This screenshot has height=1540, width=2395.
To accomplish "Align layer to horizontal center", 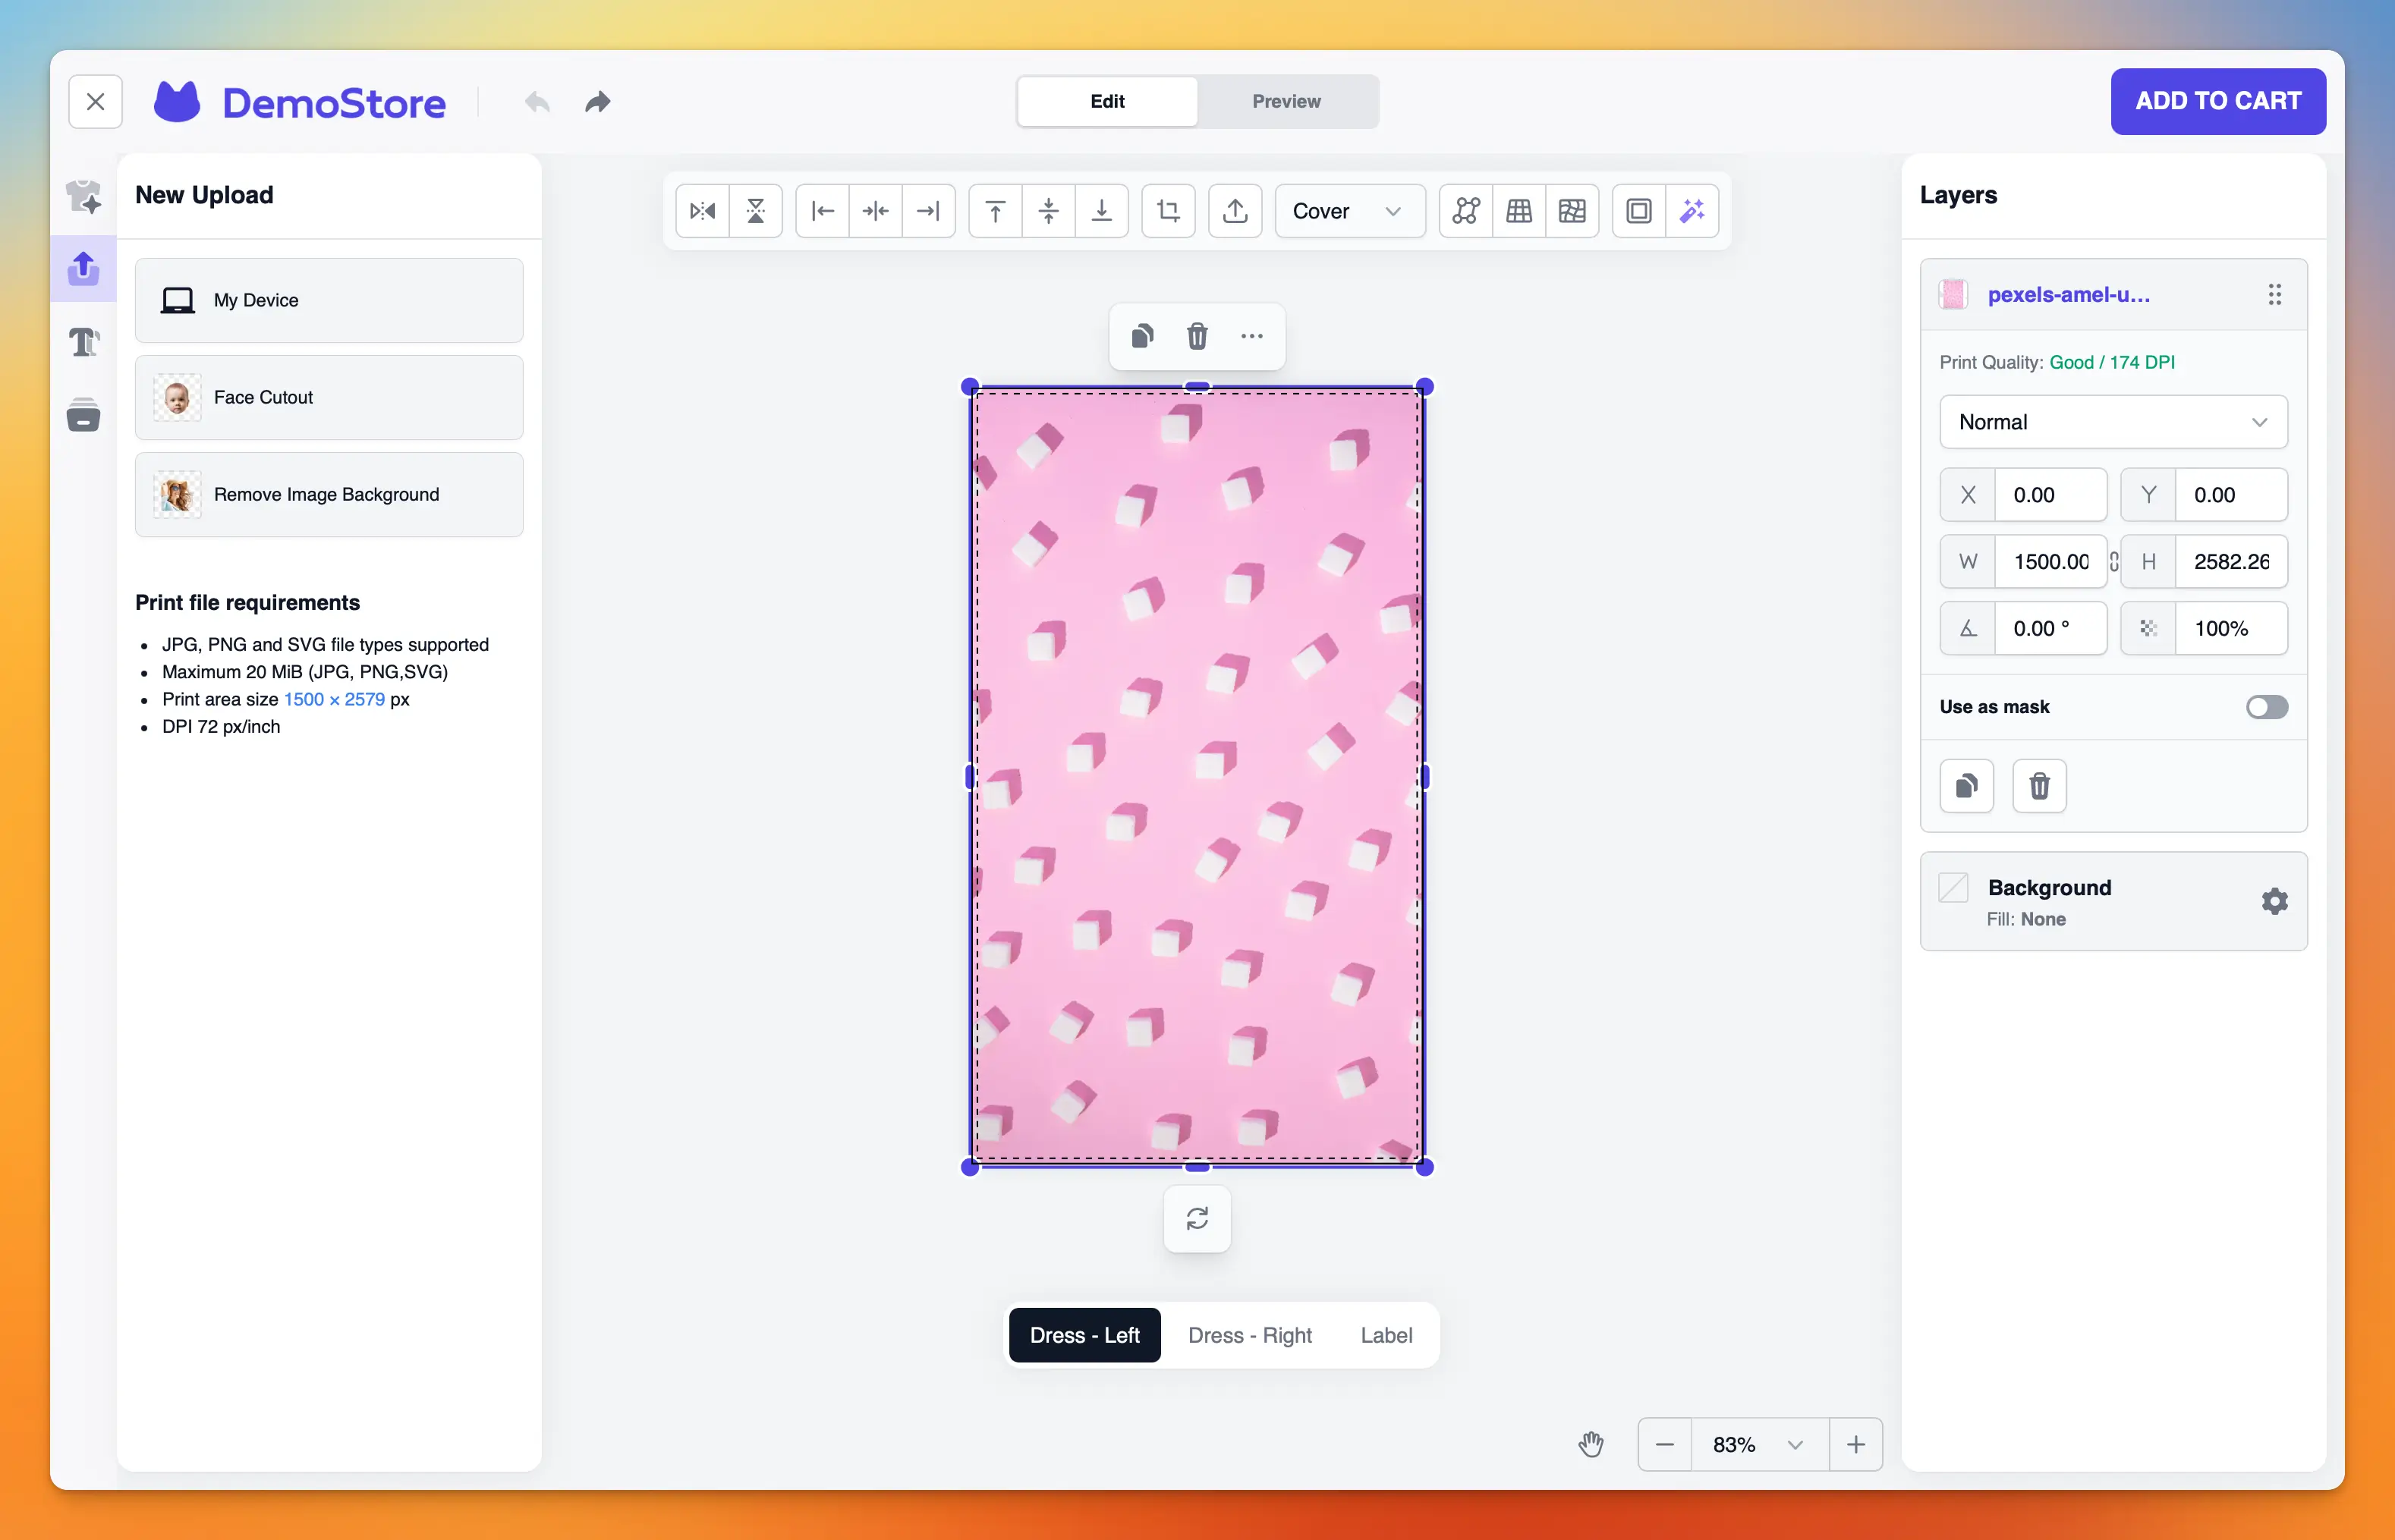I will (x=876, y=211).
